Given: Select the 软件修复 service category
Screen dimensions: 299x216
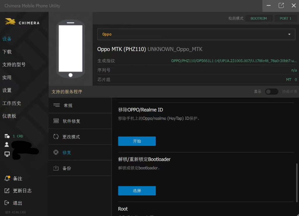Looking at the screenshot, I should 80,121.
